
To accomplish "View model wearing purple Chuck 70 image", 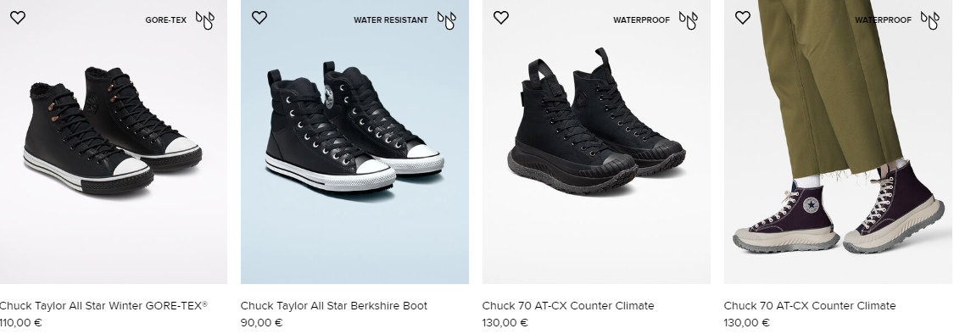I will coord(839,142).
